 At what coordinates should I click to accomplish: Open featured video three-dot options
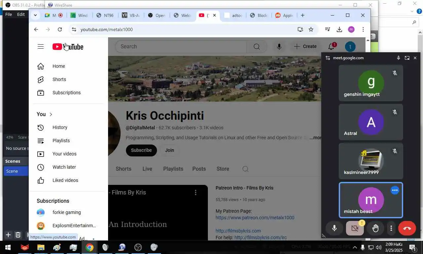tap(196, 192)
